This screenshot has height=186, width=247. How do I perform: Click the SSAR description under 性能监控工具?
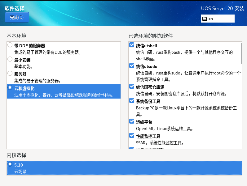coord(160,143)
